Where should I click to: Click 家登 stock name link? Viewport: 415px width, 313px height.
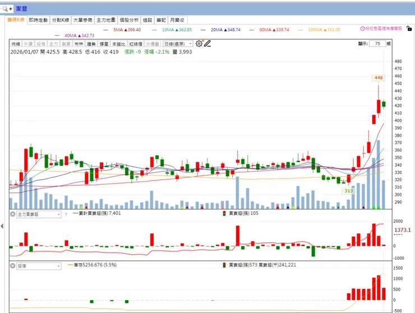(21, 9)
